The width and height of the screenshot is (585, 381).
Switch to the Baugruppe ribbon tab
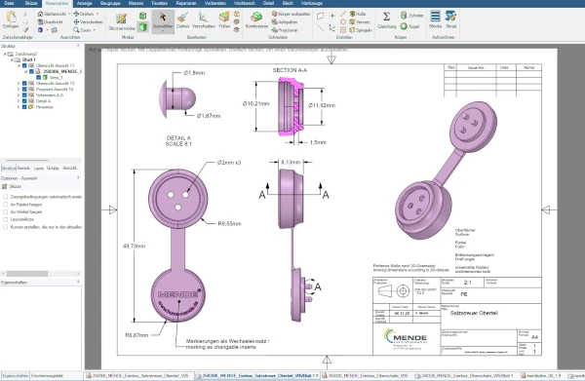click(x=110, y=3)
